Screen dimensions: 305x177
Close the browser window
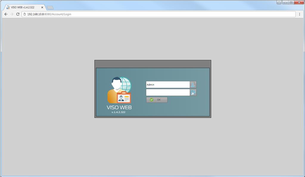click(299, 2)
